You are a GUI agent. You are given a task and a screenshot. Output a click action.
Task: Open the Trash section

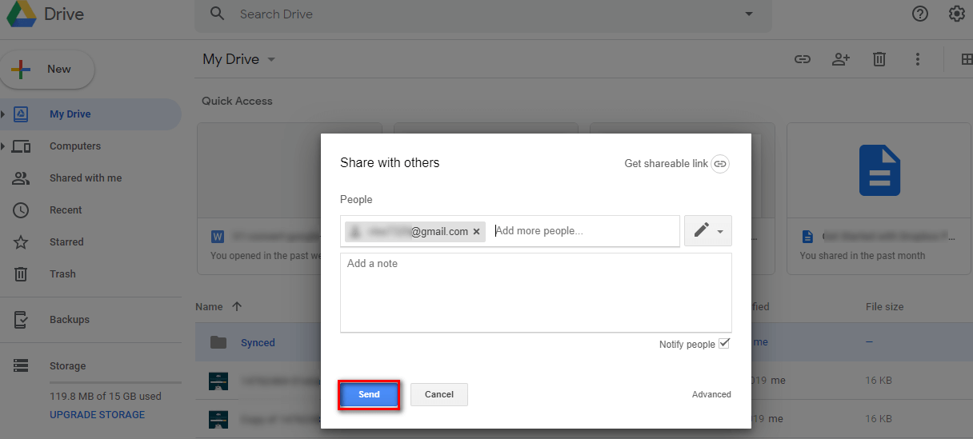[x=62, y=274]
